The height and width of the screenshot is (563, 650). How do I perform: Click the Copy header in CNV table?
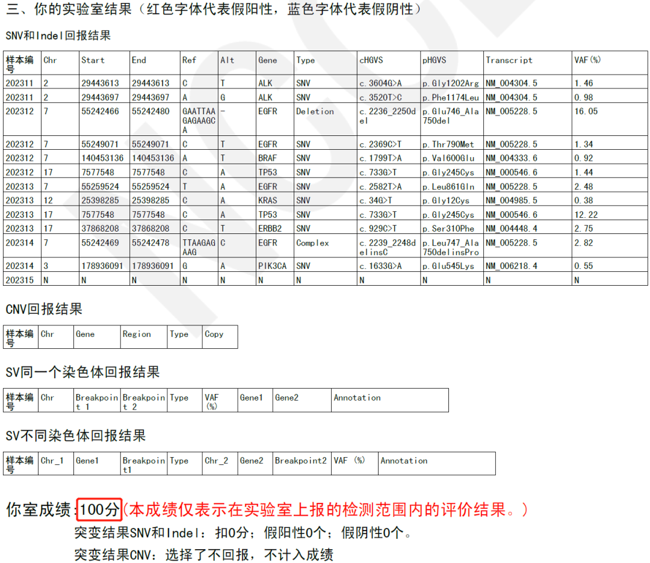[214, 334]
